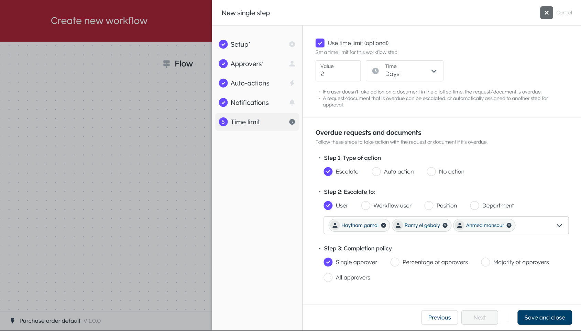Image resolution: width=581 pixels, height=331 pixels.
Task: Select the Auto action radio option
Action: (376, 172)
